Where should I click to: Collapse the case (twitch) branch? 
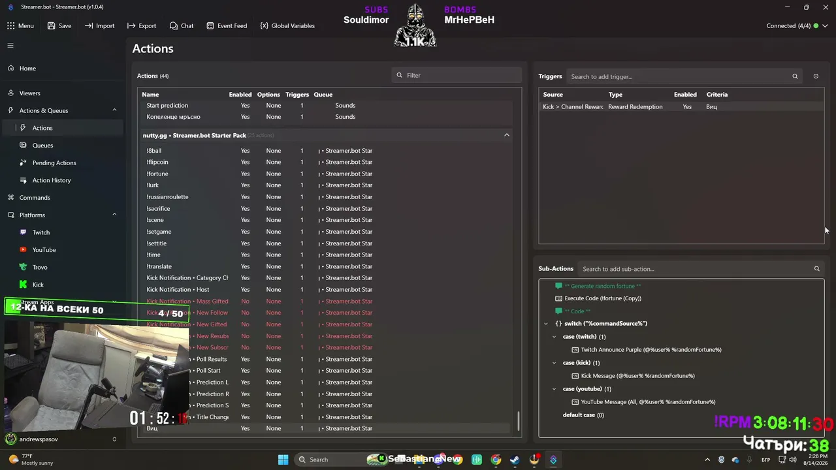click(x=555, y=337)
